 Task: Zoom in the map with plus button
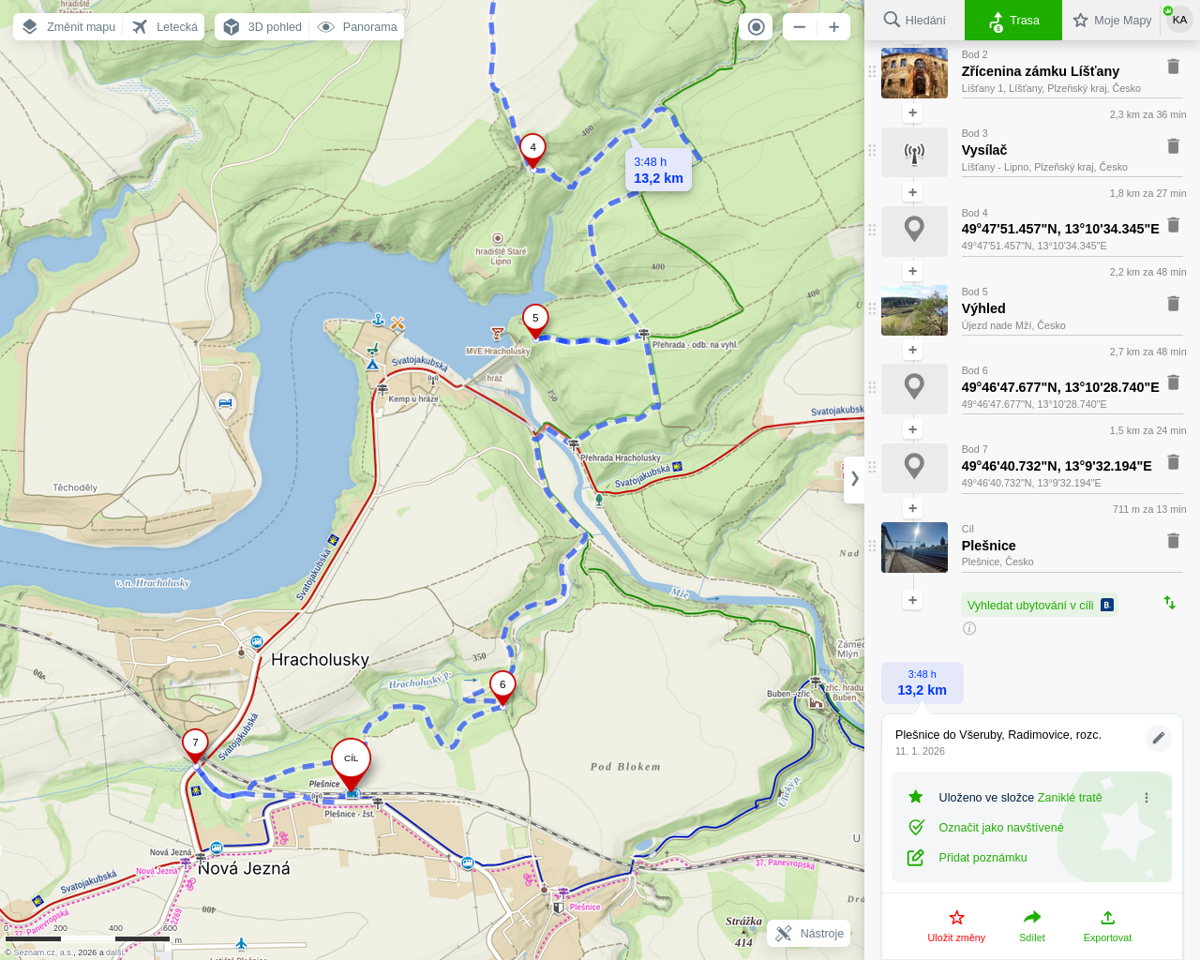(x=833, y=27)
